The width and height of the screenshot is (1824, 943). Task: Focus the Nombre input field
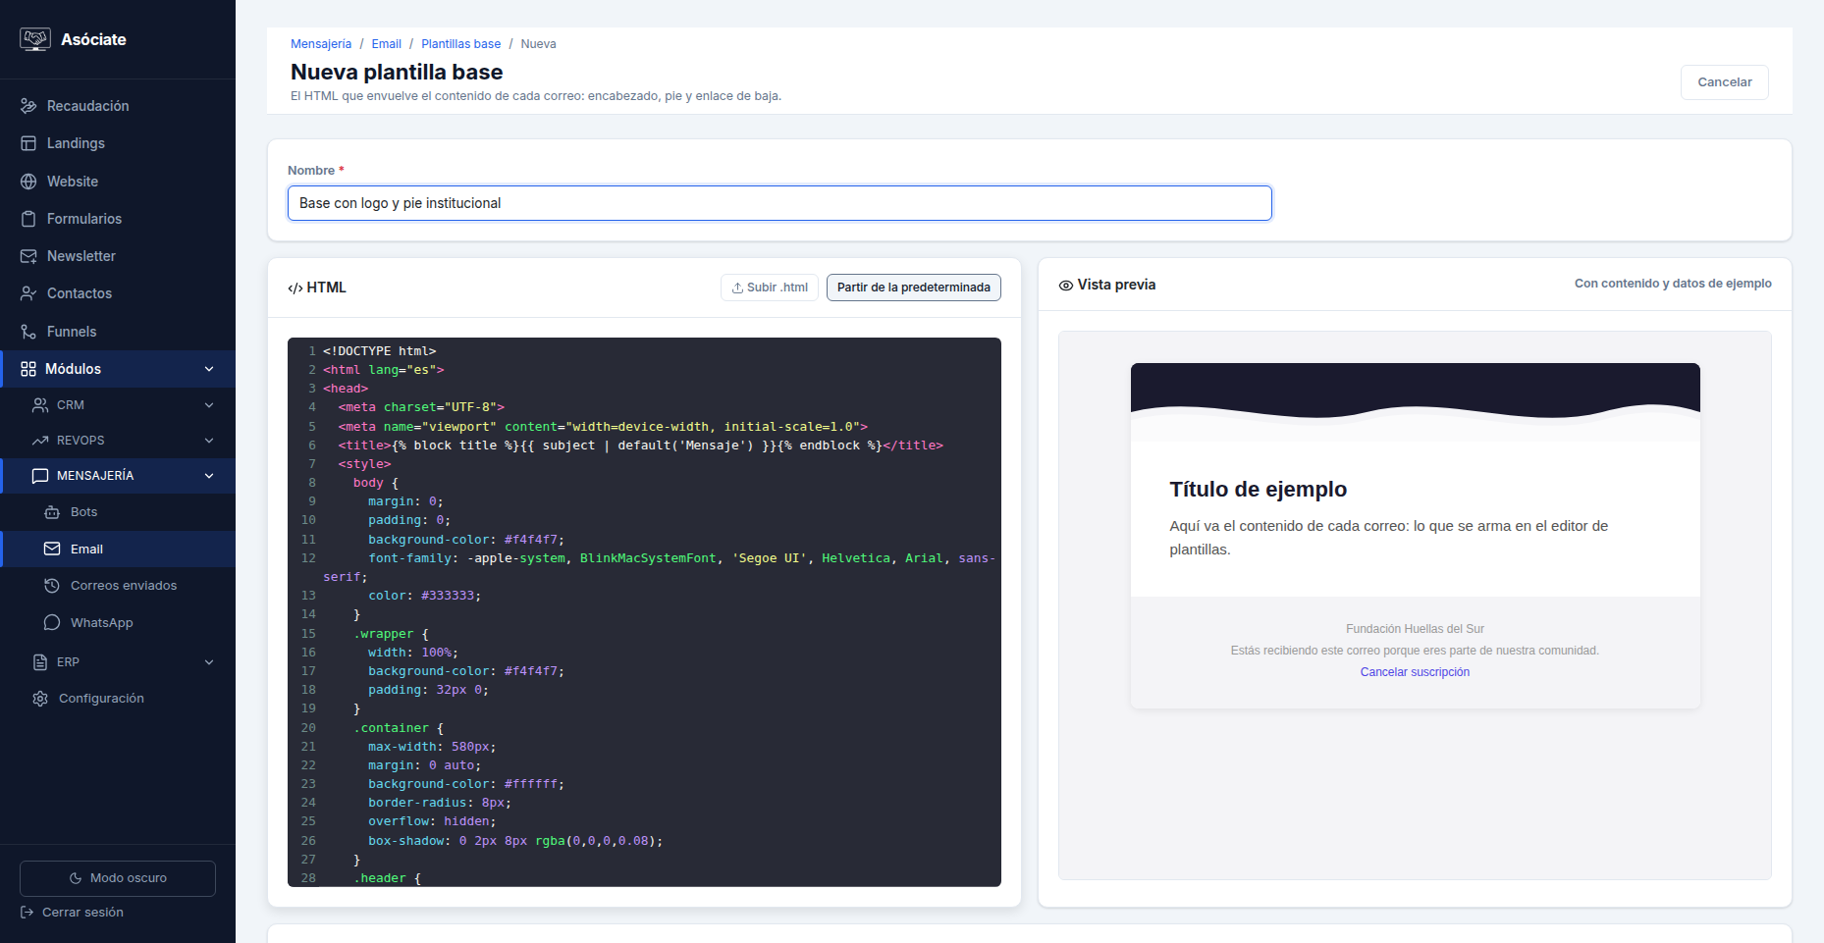click(779, 203)
